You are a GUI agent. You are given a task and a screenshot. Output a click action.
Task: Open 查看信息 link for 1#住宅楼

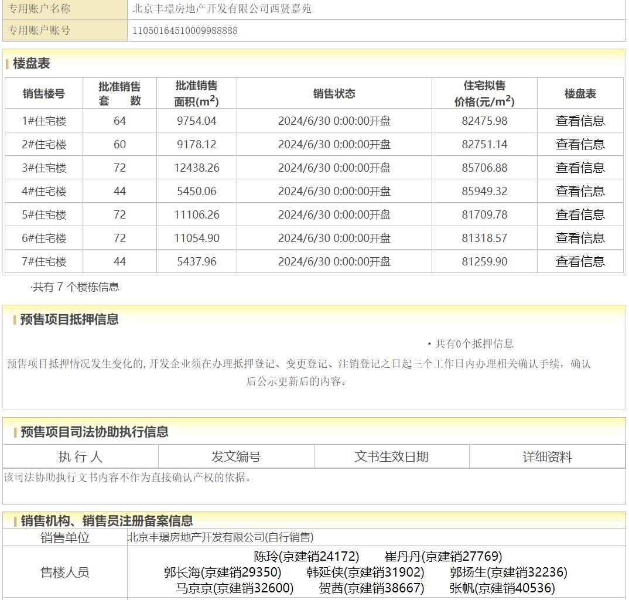(580, 121)
